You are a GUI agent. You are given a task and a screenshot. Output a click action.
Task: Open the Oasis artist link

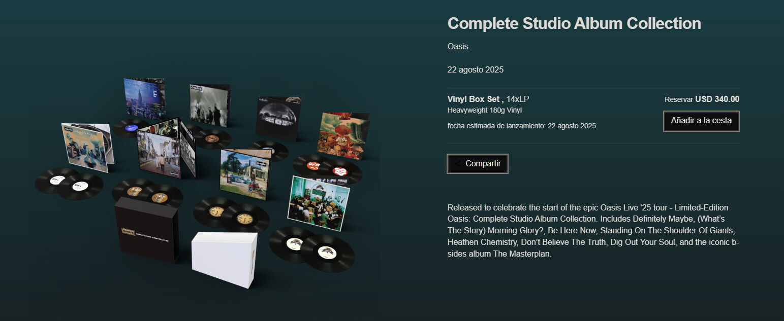point(458,46)
